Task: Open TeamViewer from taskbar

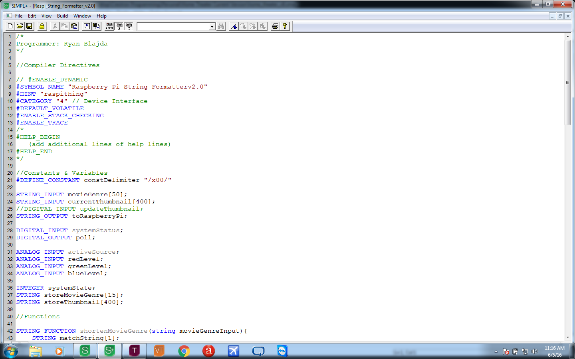Action: point(282,351)
